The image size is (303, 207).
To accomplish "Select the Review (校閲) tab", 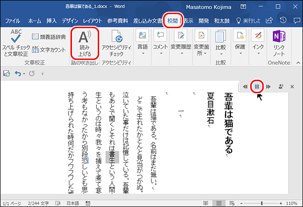I will pos(173,21).
